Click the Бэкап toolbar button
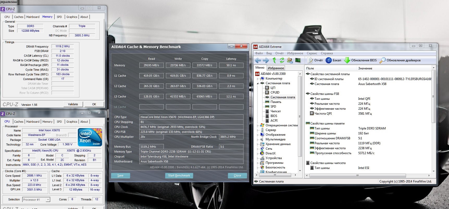This screenshot has width=449, height=209. (333, 60)
